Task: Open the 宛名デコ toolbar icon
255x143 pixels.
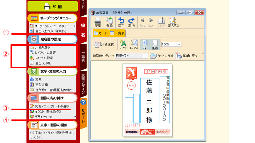Action: pyautogui.click(x=173, y=22)
